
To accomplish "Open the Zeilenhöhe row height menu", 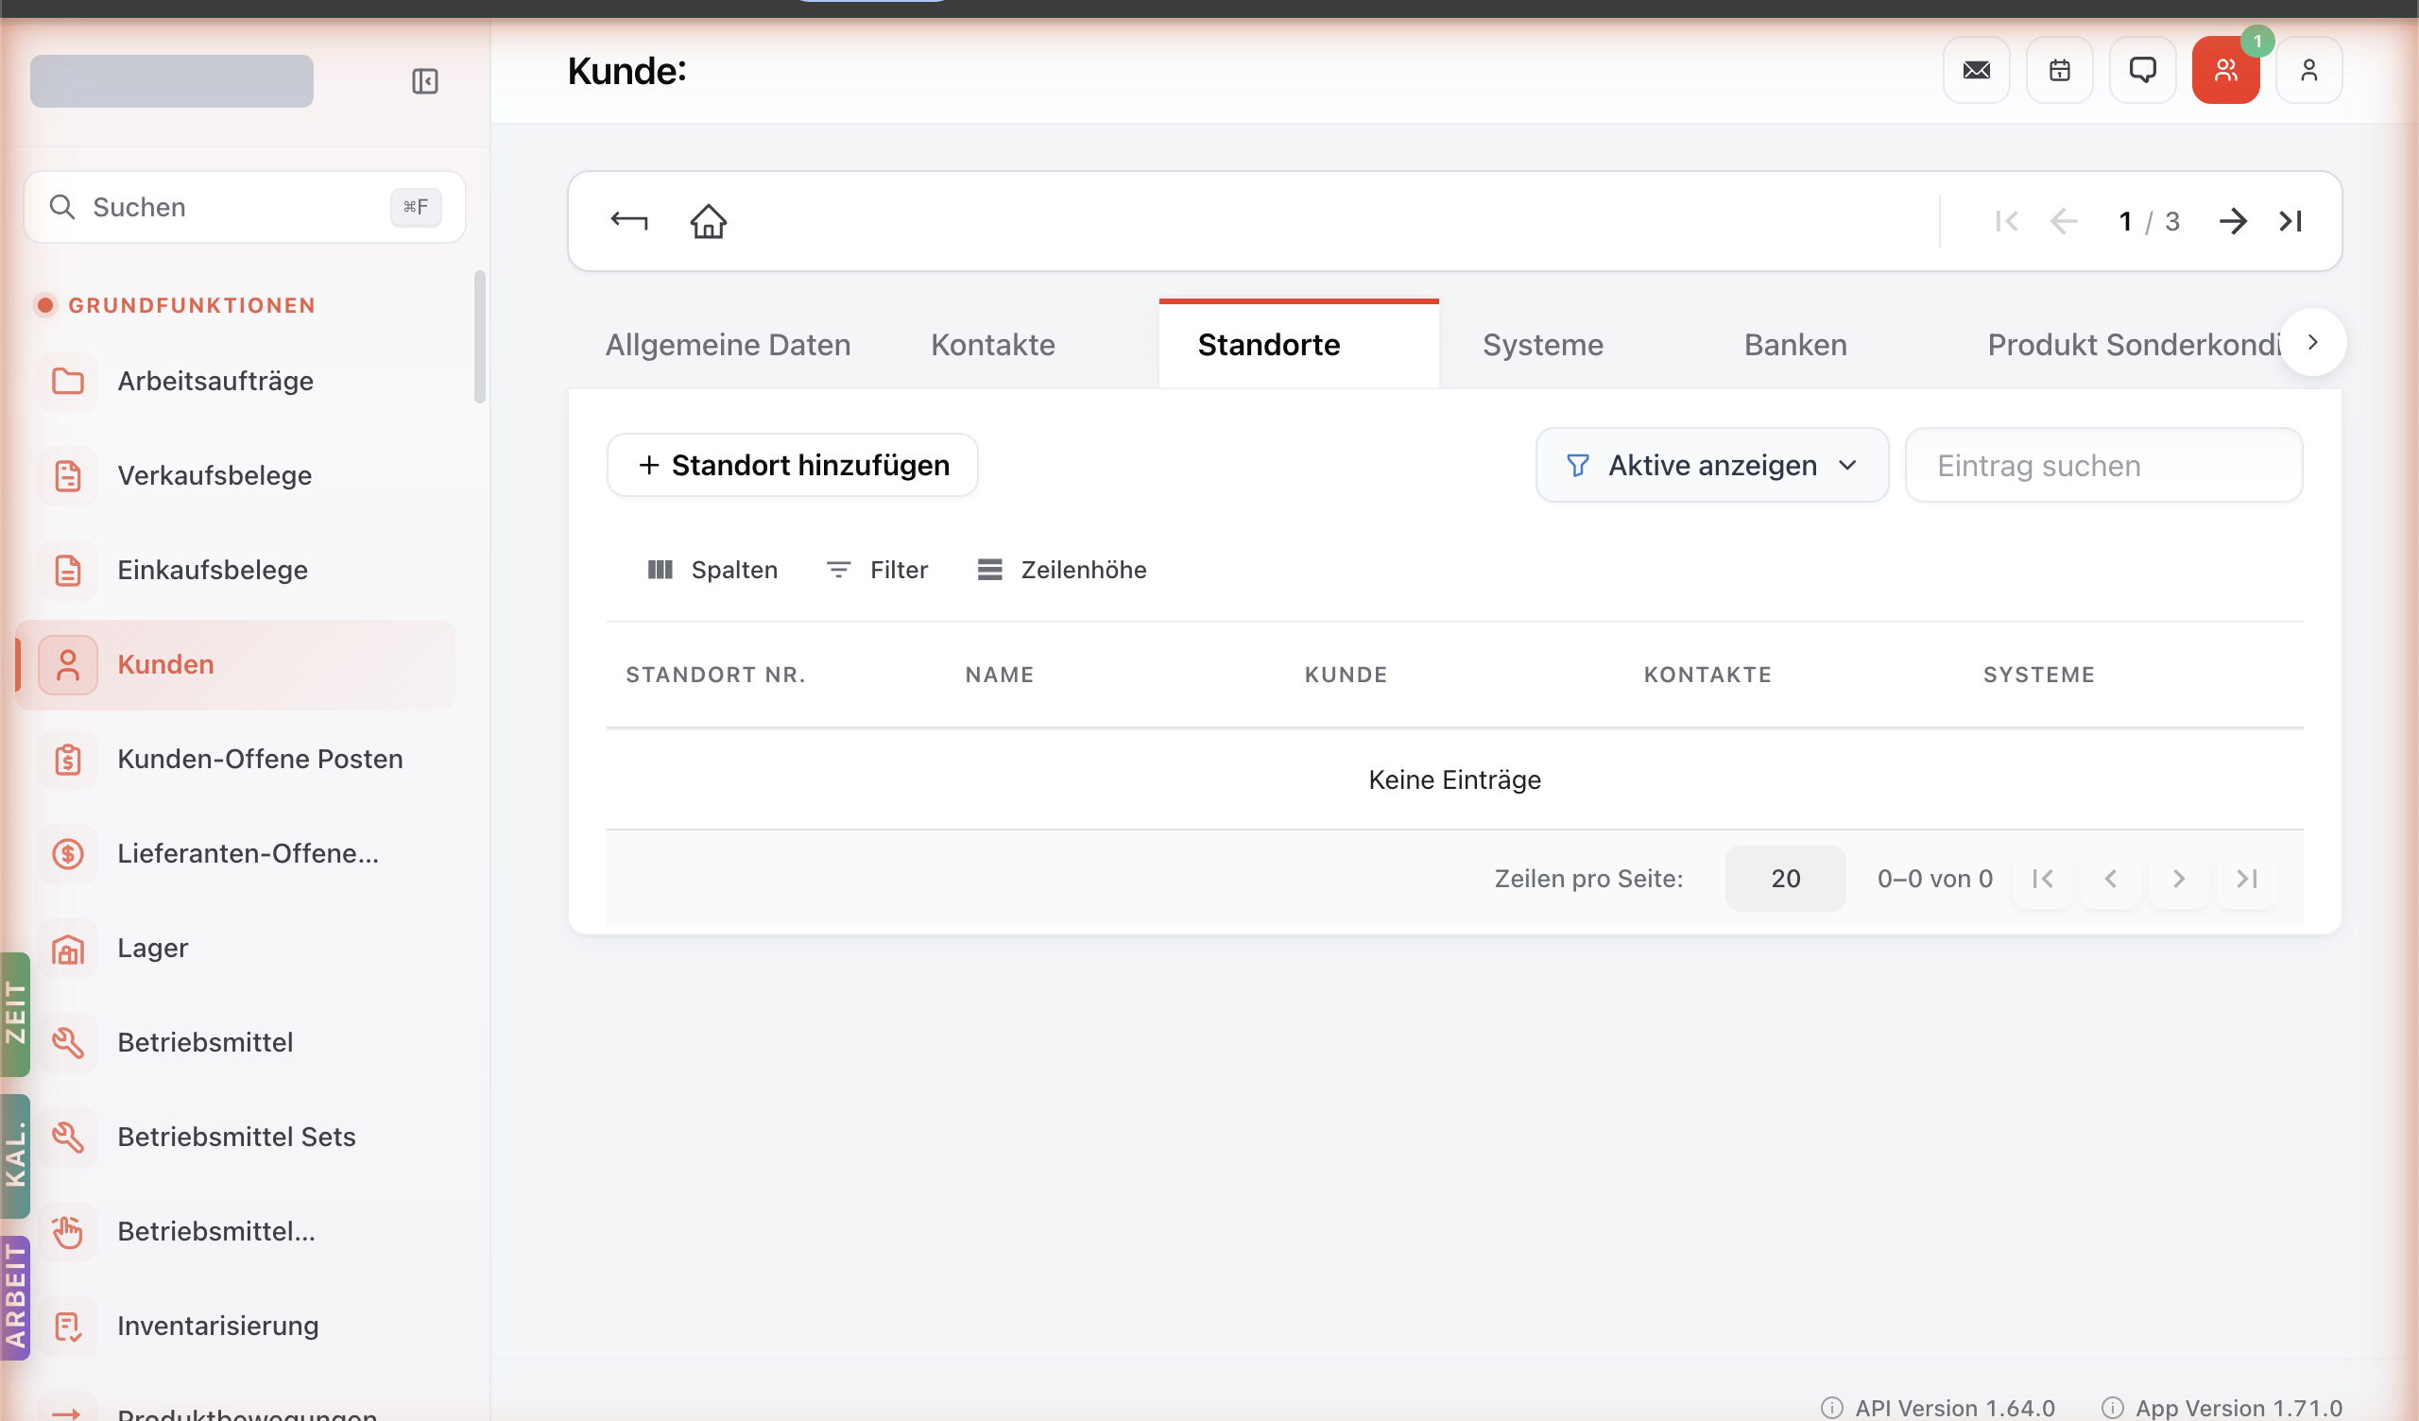I will [1062, 570].
